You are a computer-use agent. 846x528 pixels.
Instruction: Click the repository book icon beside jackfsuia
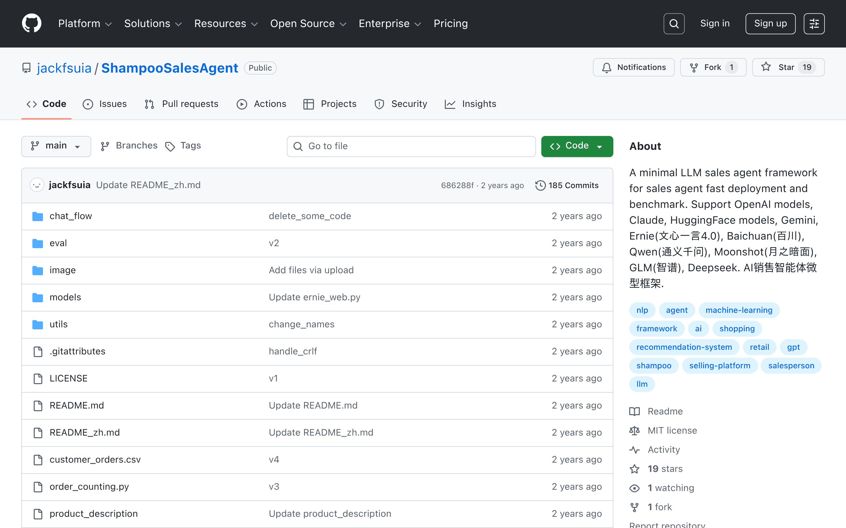click(26, 68)
